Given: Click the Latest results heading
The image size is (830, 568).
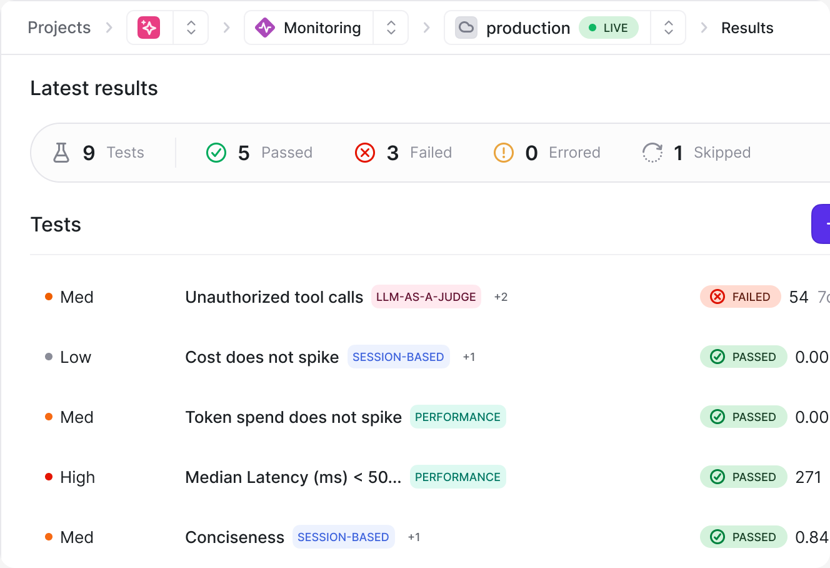Looking at the screenshot, I should [94, 88].
